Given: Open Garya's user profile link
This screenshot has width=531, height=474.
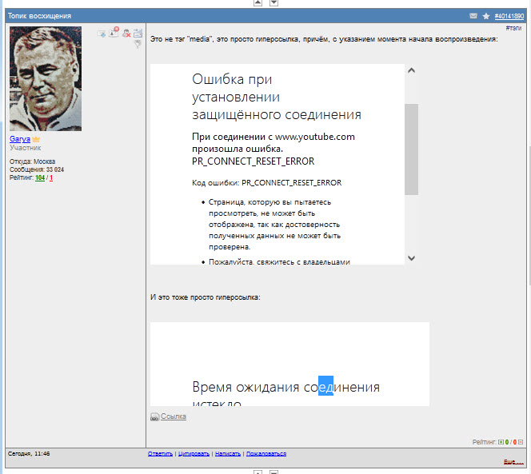Looking at the screenshot, I should click(20, 139).
